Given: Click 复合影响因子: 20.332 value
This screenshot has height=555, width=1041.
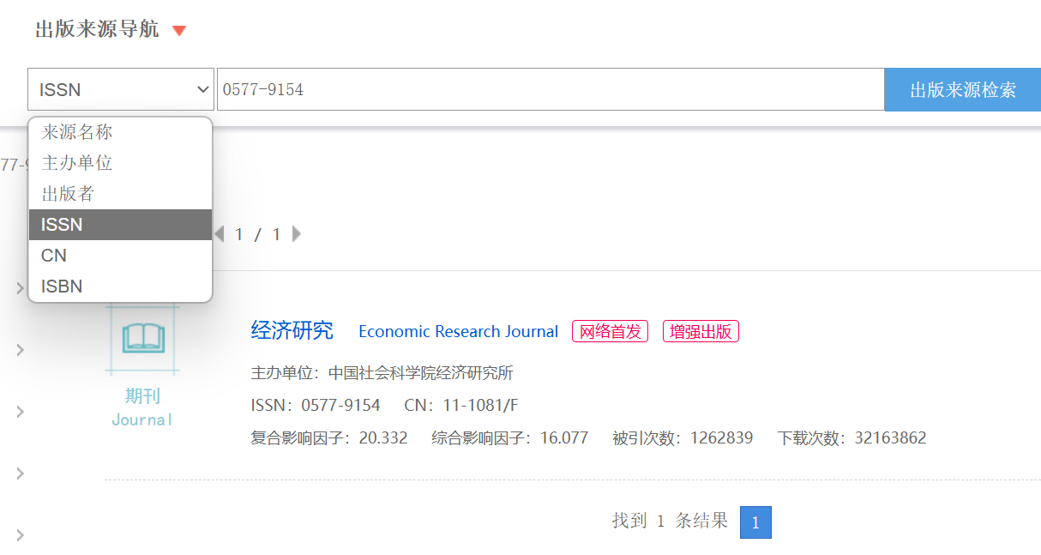Looking at the screenshot, I should coord(329,438).
